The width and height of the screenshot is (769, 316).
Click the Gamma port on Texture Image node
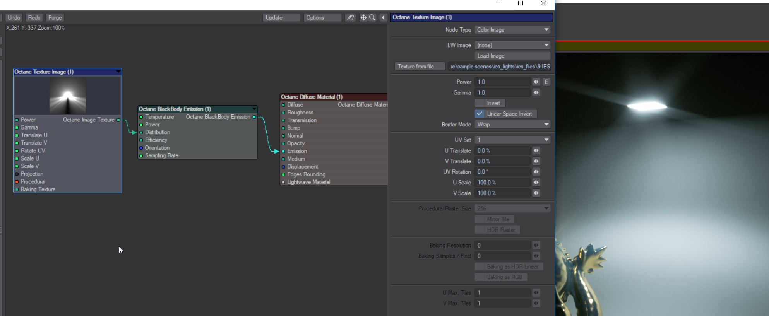[17, 128]
